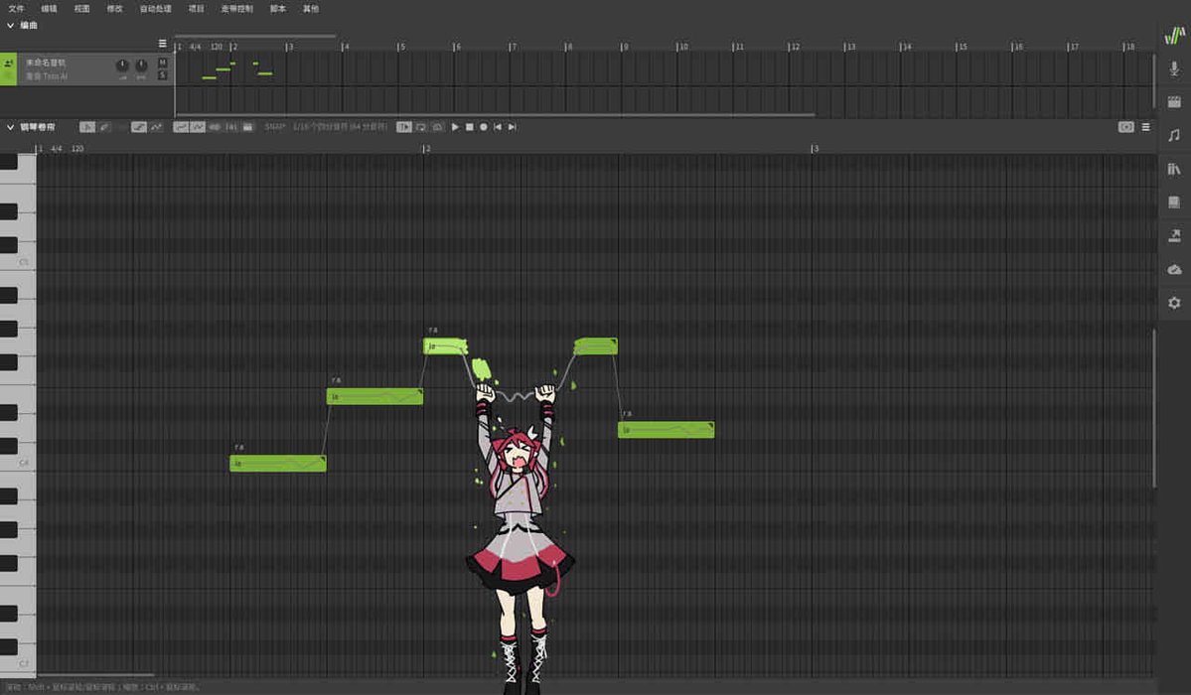
Task: Click the record button
Action: tap(484, 127)
